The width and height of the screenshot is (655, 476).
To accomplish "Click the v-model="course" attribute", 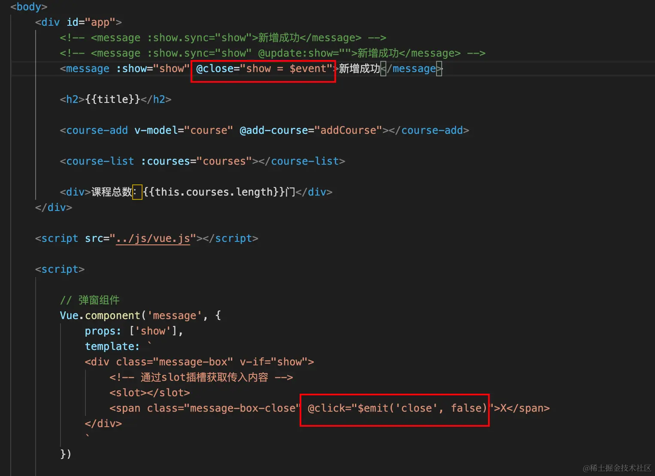I will [184, 130].
